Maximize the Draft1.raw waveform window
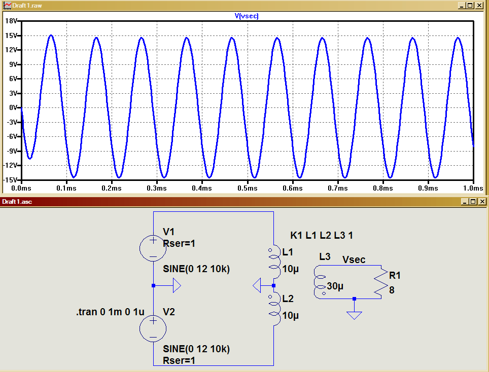The width and height of the screenshot is (489, 372). click(x=470, y=5)
